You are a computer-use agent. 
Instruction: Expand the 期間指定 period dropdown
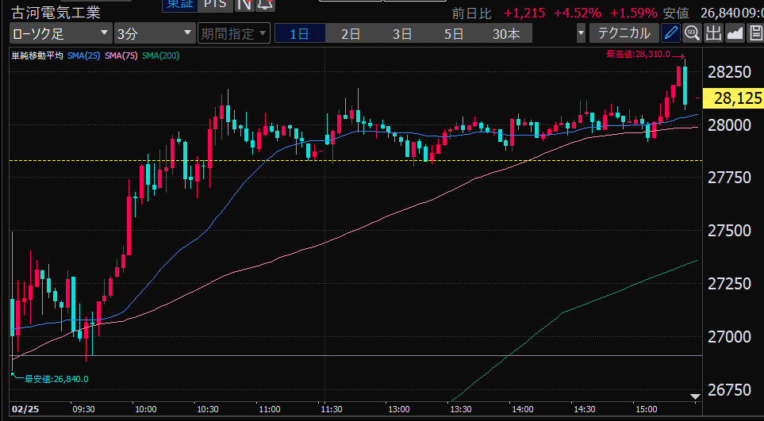[x=233, y=33]
